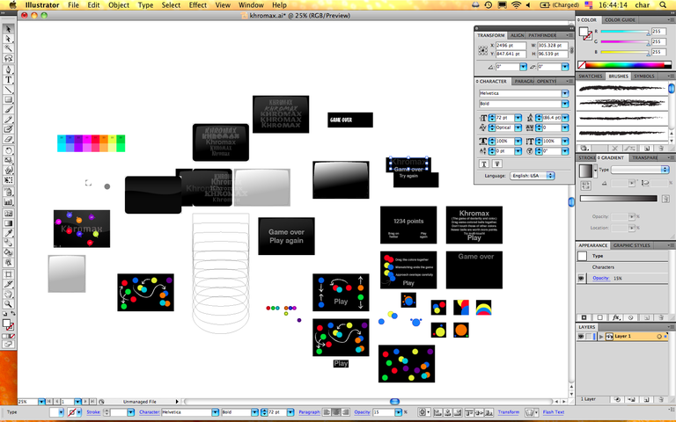Click align right button in control bar
The width and height of the screenshot is (676, 422).
345,412
